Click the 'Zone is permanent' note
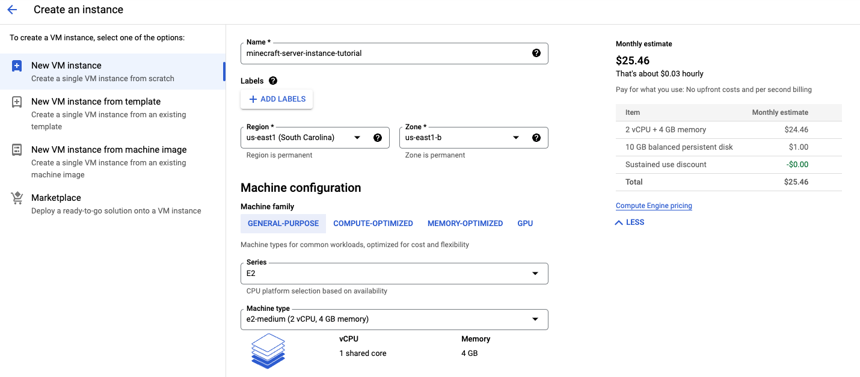 coord(435,155)
